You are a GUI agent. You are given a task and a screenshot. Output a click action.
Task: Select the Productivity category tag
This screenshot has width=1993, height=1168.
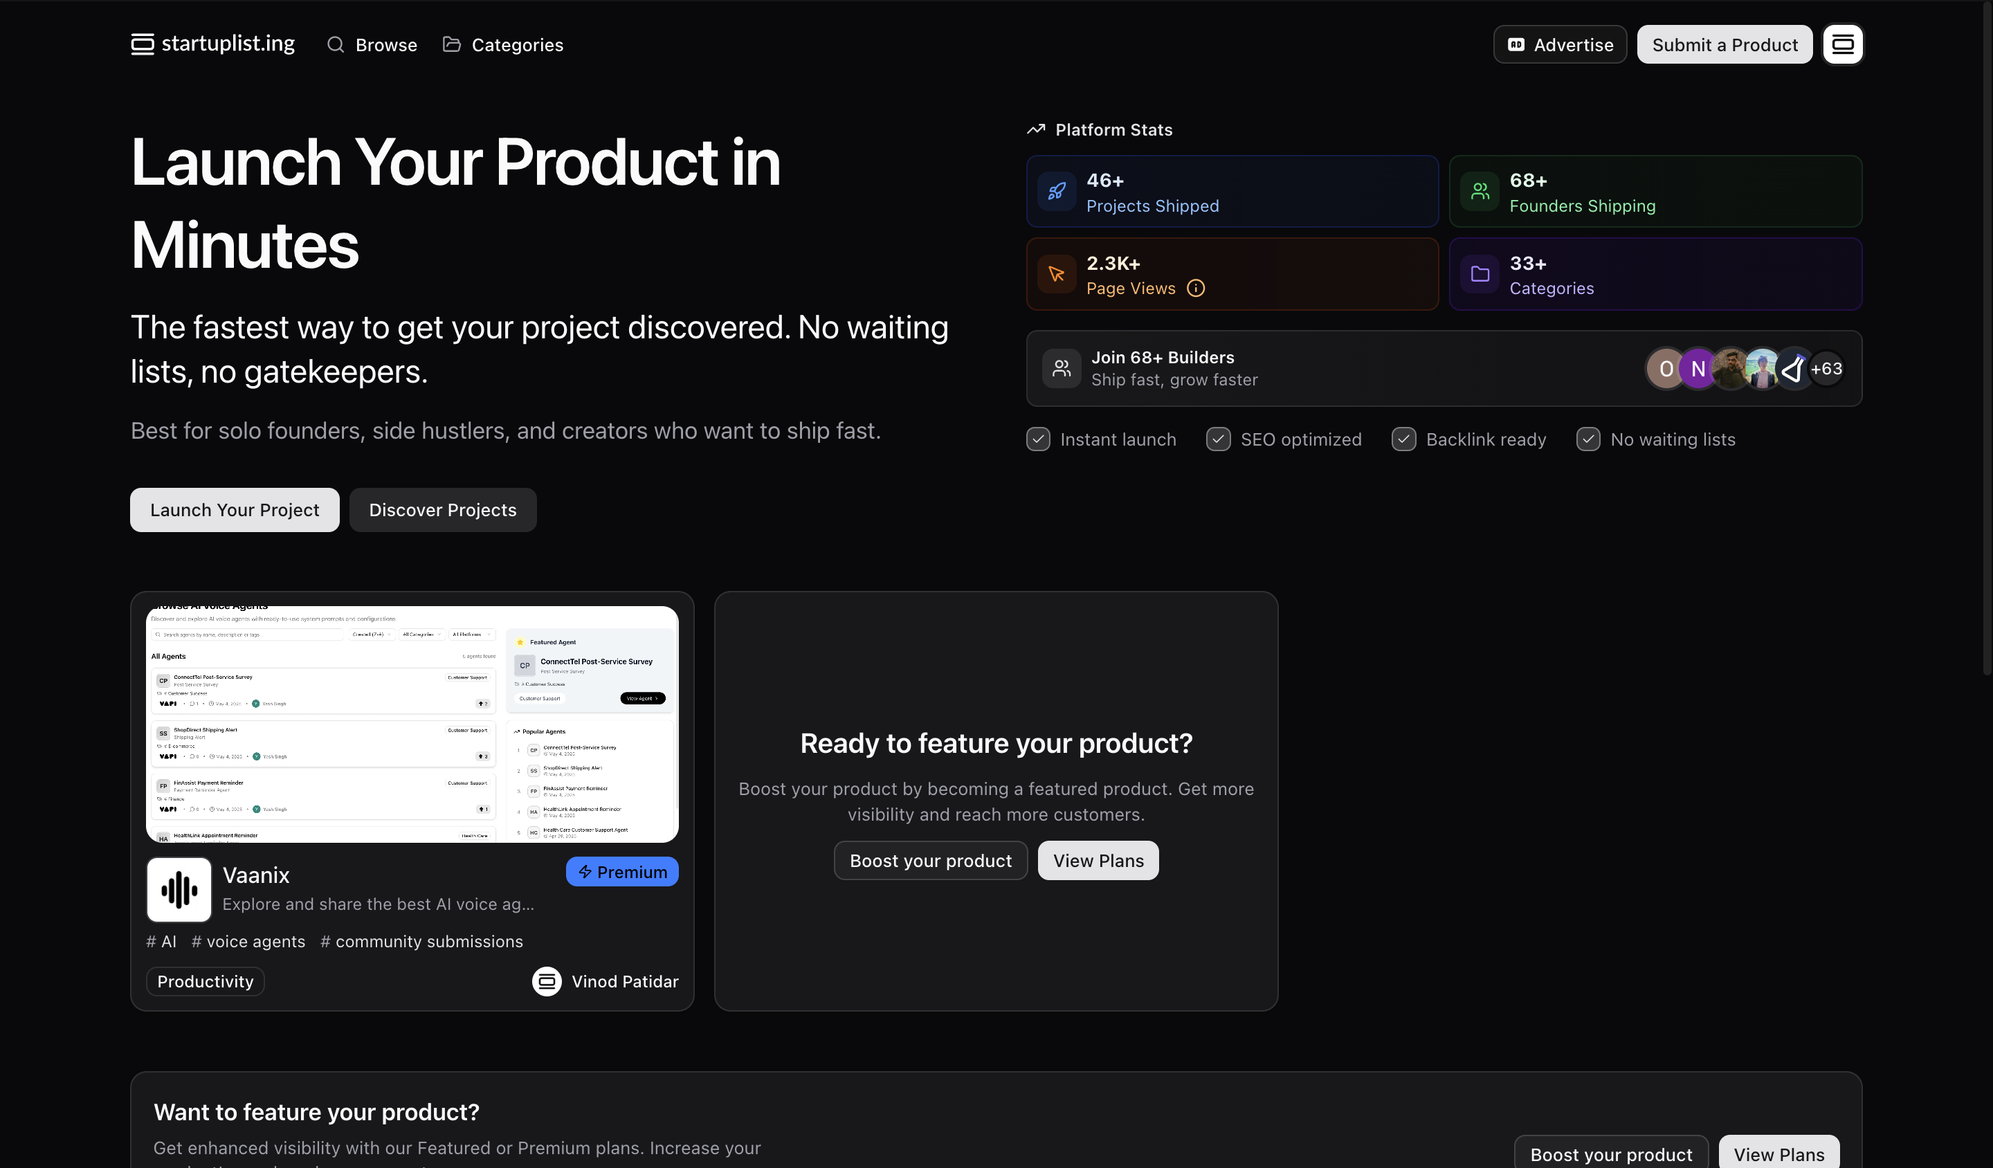pyautogui.click(x=205, y=981)
